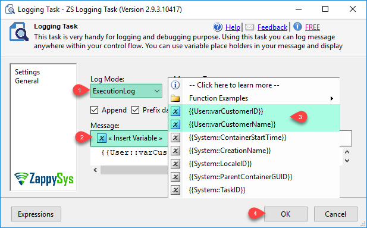Click the FREE link
This screenshot has width=367, height=228.
[x=312, y=27]
